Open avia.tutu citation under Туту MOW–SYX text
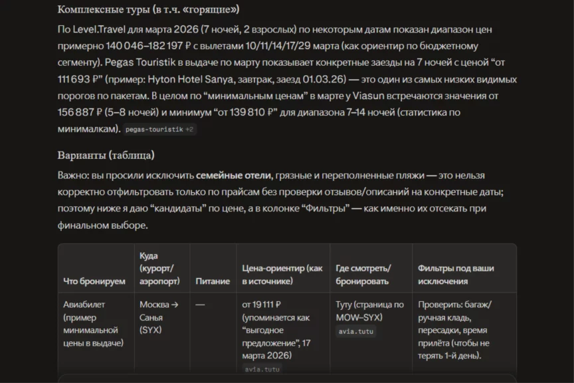The image size is (574, 383). click(x=355, y=331)
